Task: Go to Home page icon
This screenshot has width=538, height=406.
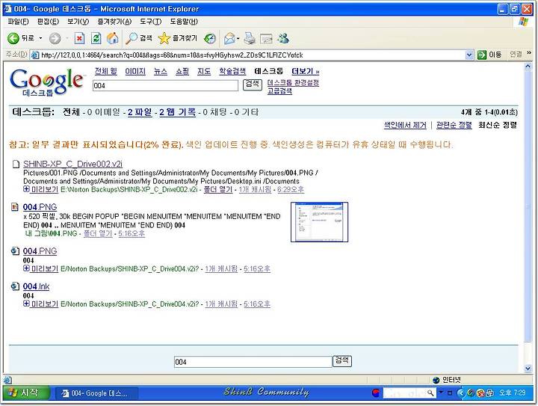Action: click(x=113, y=38)
